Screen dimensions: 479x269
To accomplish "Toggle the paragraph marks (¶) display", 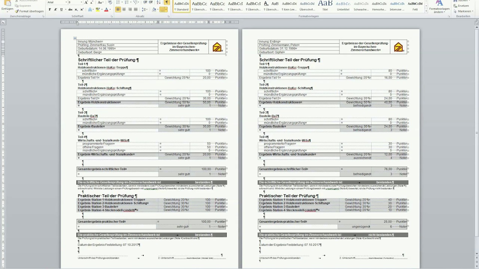I will (x=167, y=2).
